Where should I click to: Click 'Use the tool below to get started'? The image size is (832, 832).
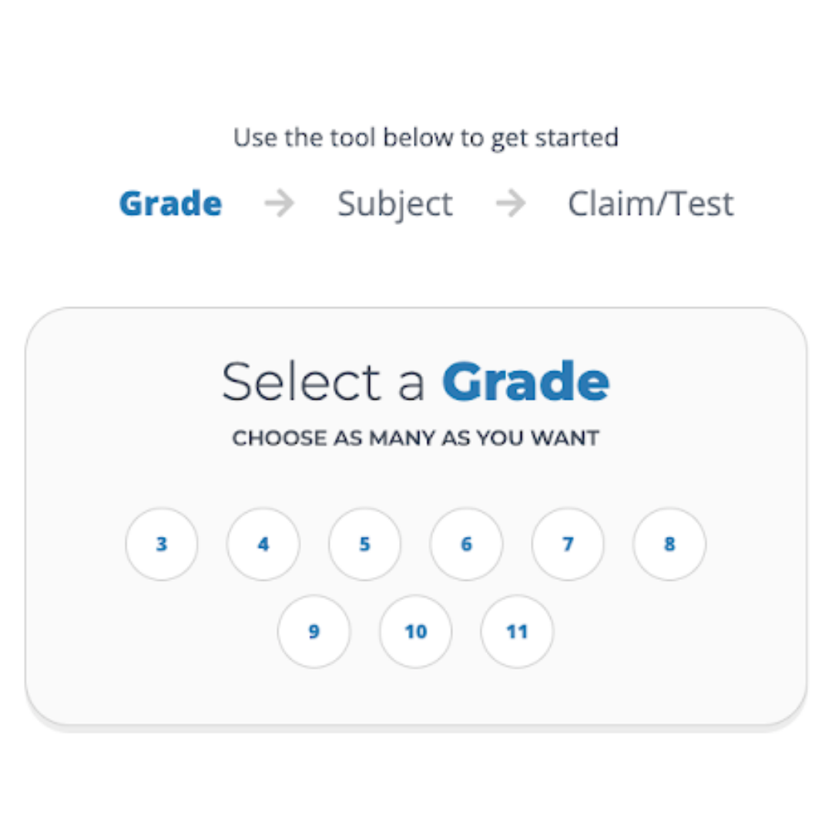pos(426,137)
